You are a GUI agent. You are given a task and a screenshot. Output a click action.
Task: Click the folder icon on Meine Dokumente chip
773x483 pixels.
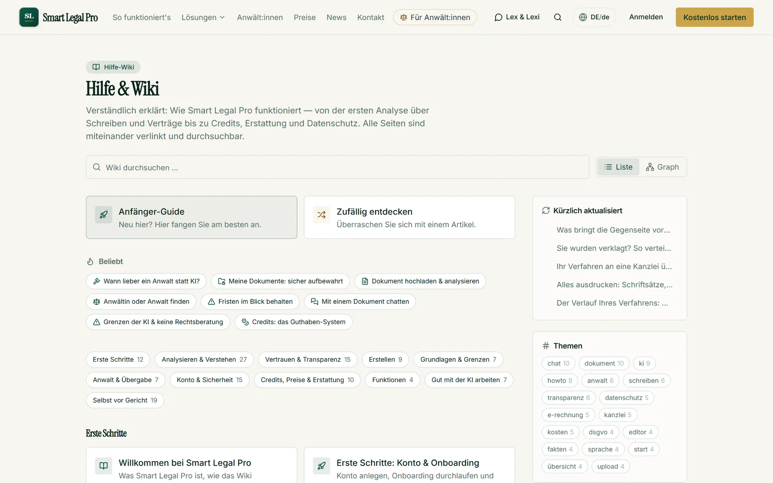click(x=221, y=281)
